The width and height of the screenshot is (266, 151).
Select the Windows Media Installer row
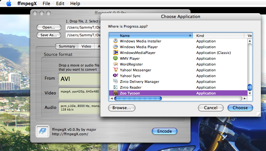point(178,41)
